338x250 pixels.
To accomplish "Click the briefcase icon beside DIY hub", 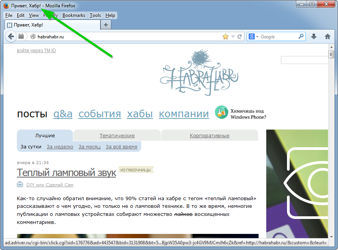I will (x=20, y=184).
